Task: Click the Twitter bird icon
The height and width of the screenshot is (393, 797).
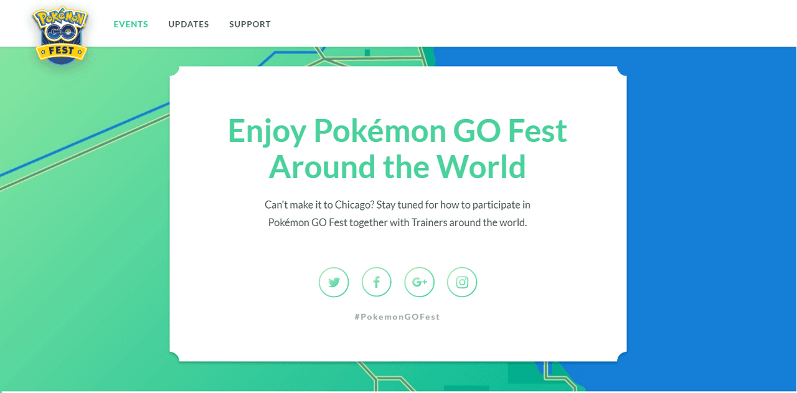Action: point(334,282)
